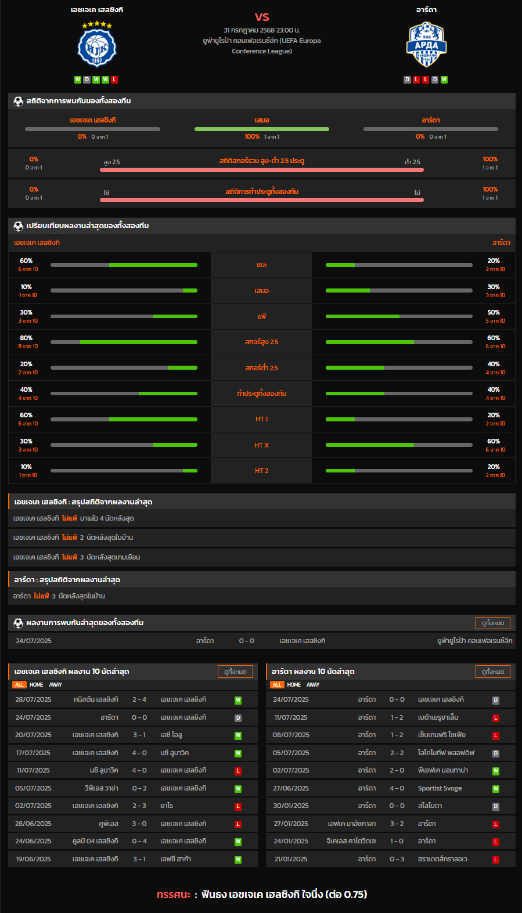522x913 pixels.
Task: Click the first D form badge under Arda crest
Action: coord(407,80)
